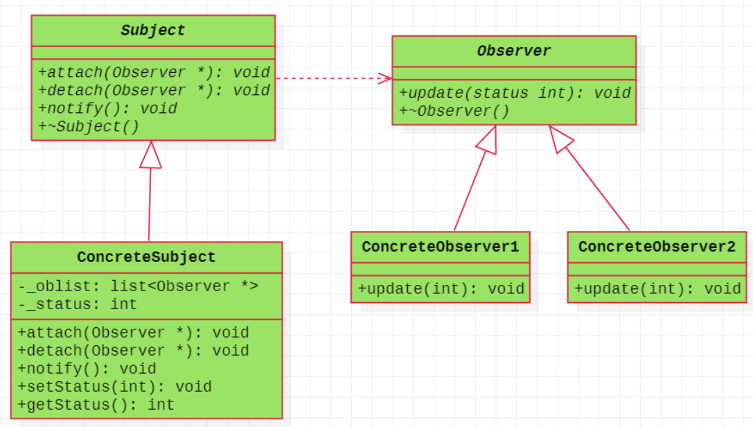The width and height of the screenshot is (753, 427).
Task: Select generalization line from ConcreteSubject to Subject
Action: click(x=150, y=191)
